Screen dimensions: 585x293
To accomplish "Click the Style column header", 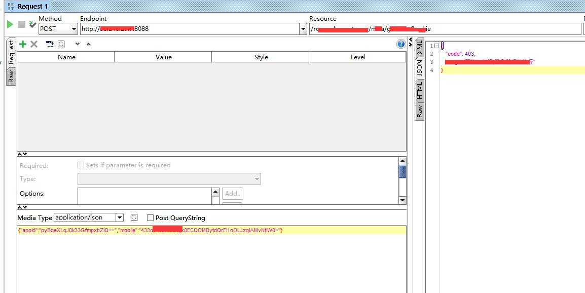I will [x=261, y=57].
